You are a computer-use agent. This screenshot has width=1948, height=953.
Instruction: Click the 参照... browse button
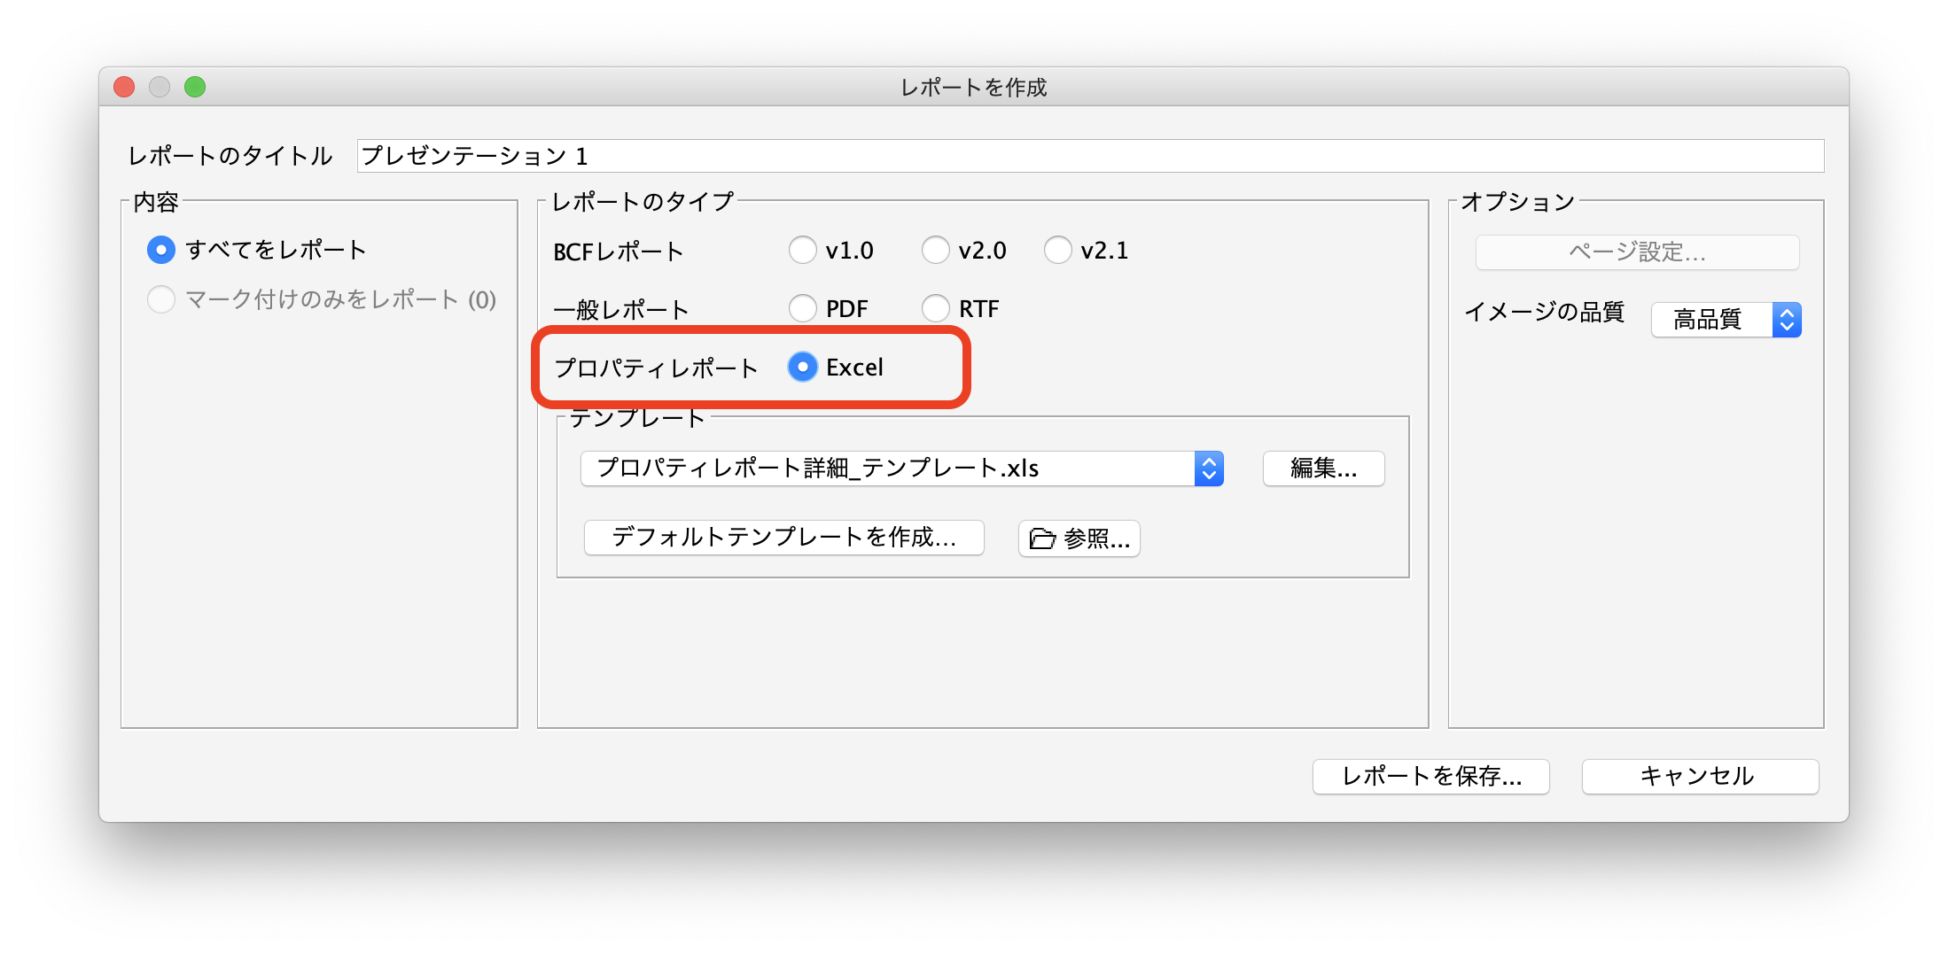point(1079,539)
